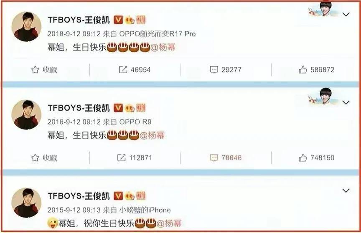
Task: Favorite the 2018 post with star icon
Action: [x=44, y=69]
